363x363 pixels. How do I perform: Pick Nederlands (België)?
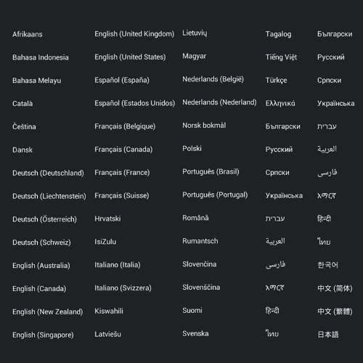point(213,79)
